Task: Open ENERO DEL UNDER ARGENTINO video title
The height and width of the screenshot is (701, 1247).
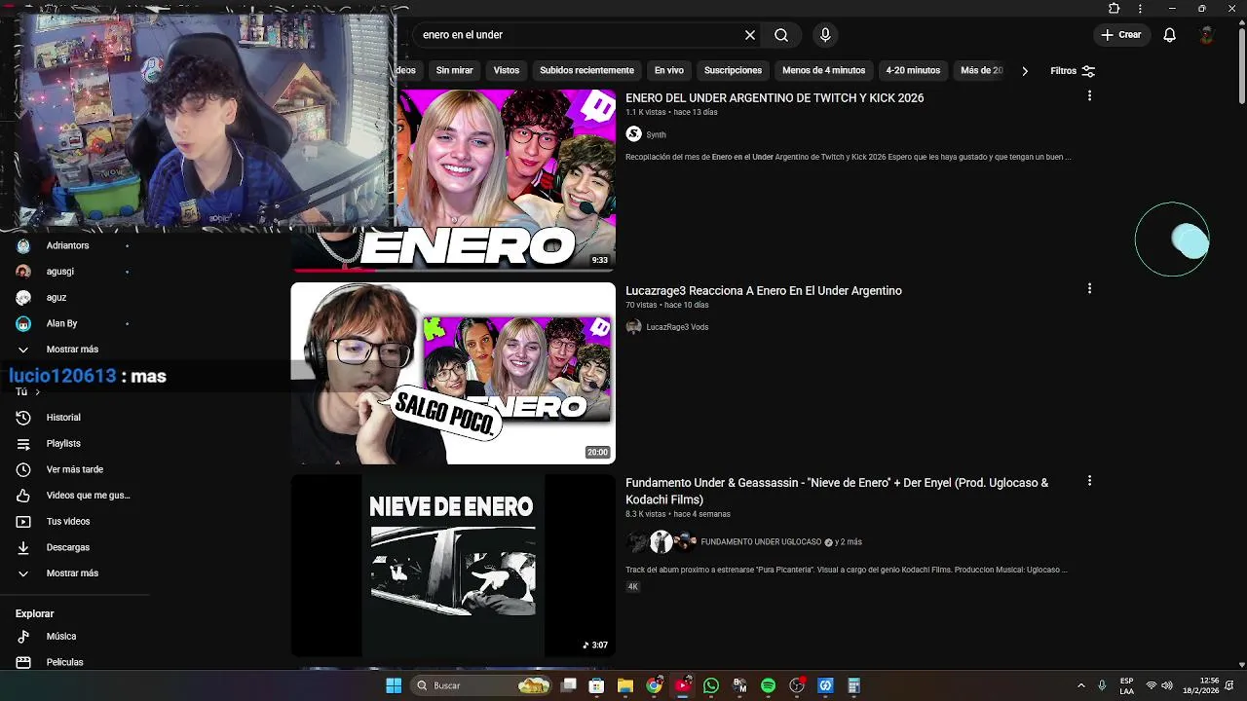Action: click(775, 98)
